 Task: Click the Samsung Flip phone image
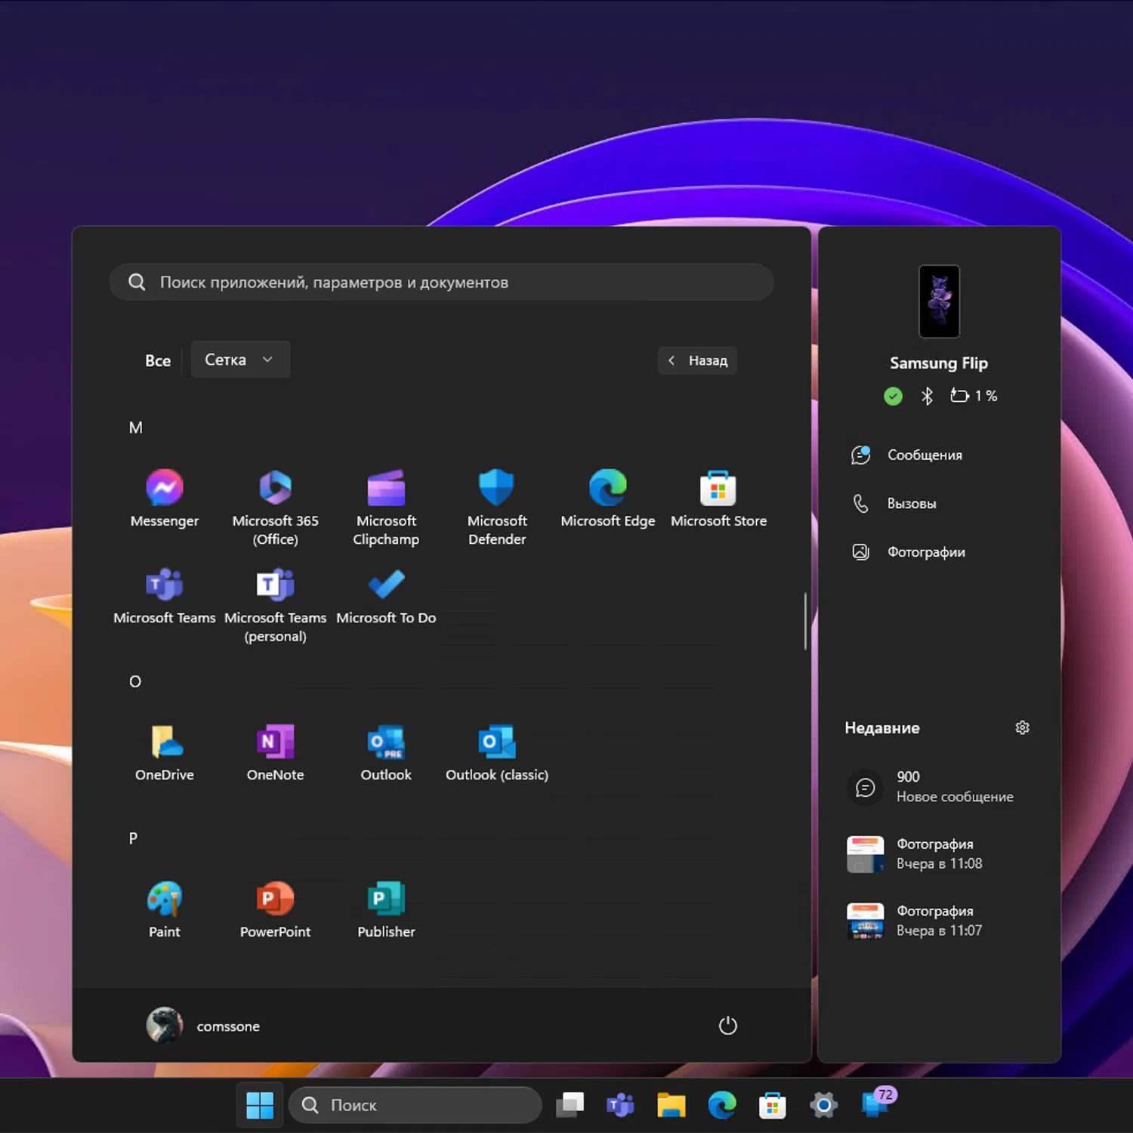click(939, 301)
